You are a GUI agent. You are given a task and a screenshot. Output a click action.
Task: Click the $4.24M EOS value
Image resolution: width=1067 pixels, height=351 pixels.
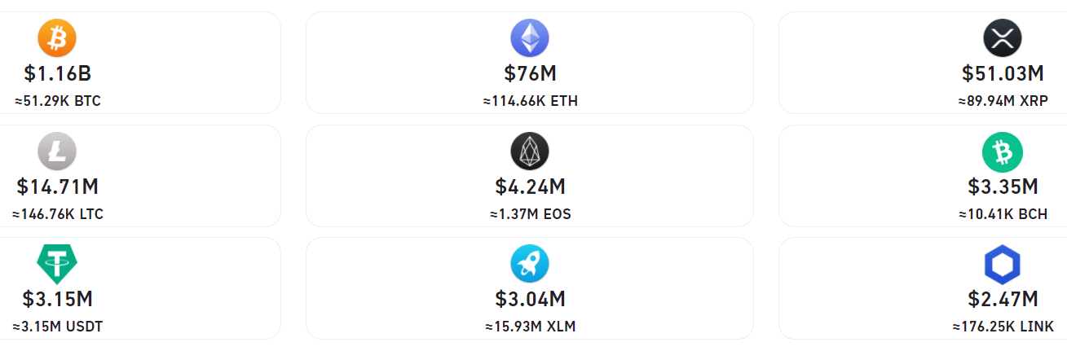click(530, 186)
